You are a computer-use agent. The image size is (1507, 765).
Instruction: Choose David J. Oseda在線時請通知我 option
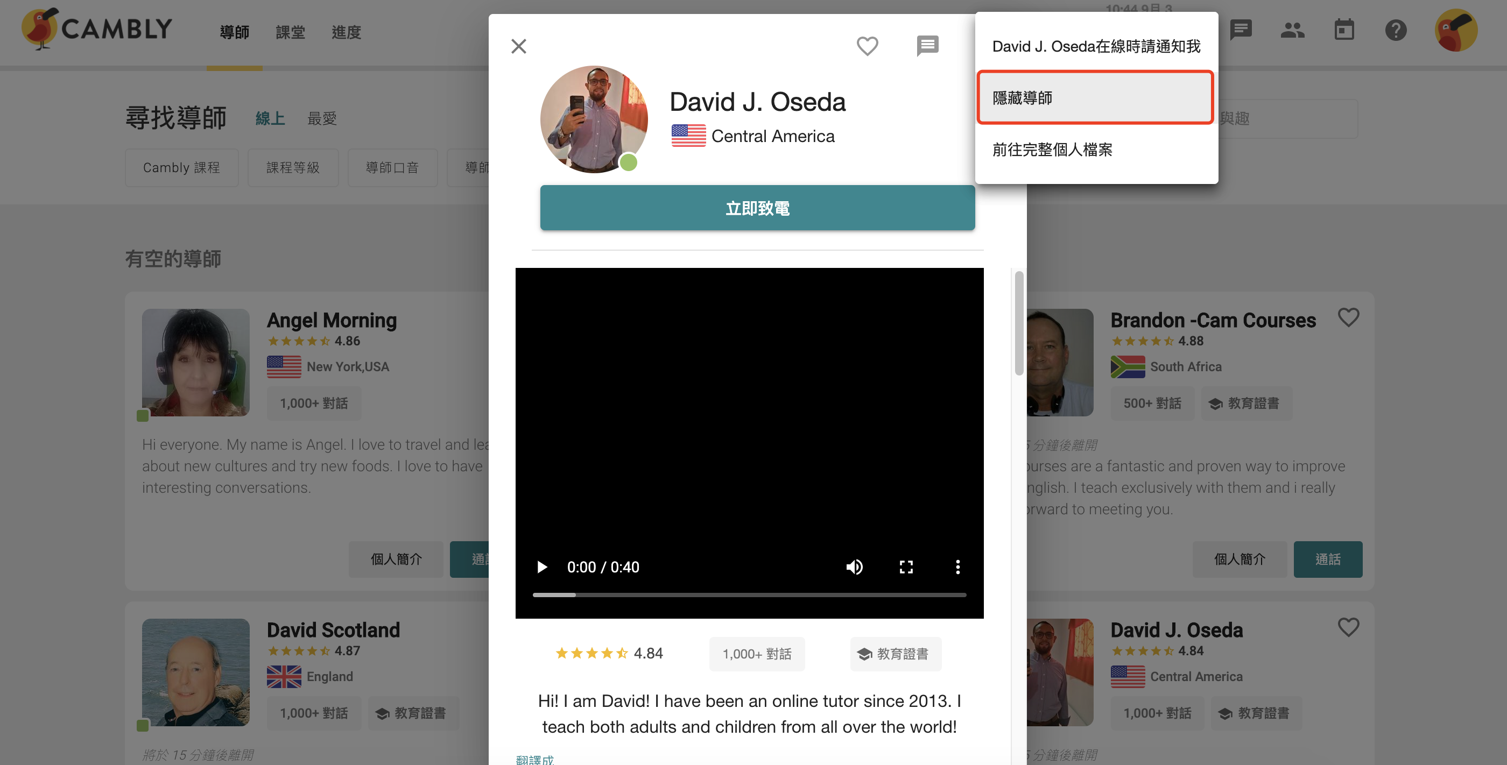click(x=1096, y=46)
